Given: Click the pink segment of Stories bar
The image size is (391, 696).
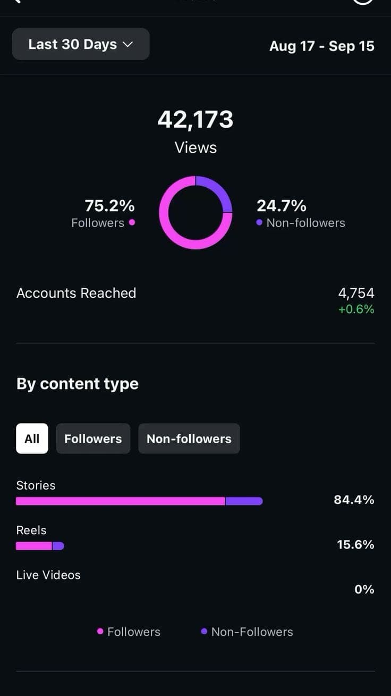Looking at the screenshot, I should point(120,501).
